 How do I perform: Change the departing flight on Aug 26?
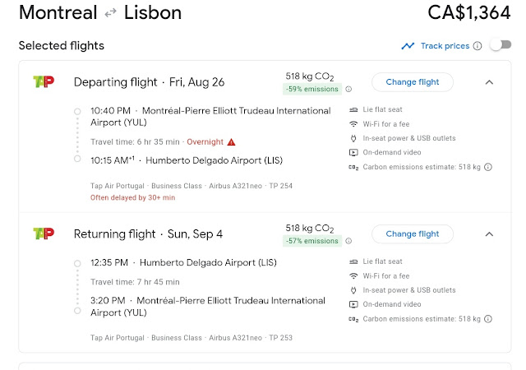click(412, 82)
